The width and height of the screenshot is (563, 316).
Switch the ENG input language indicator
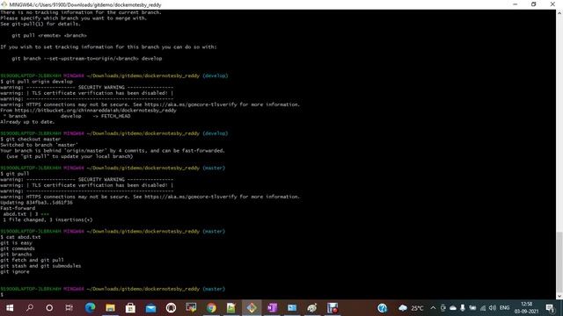(504, 308)
